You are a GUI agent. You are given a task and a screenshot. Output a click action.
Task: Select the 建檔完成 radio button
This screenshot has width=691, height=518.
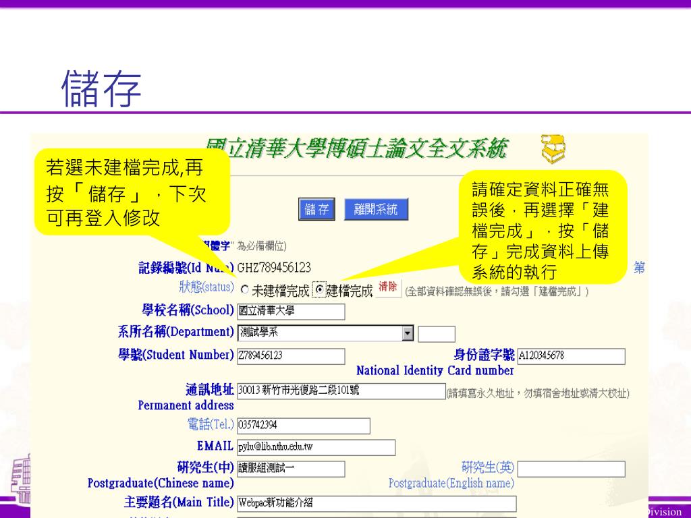[319, 290]
